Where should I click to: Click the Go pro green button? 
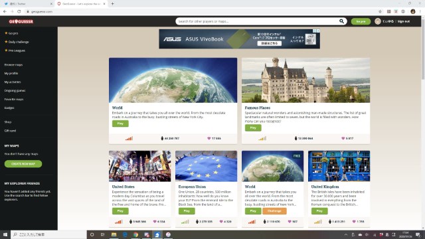click(361, 21)
